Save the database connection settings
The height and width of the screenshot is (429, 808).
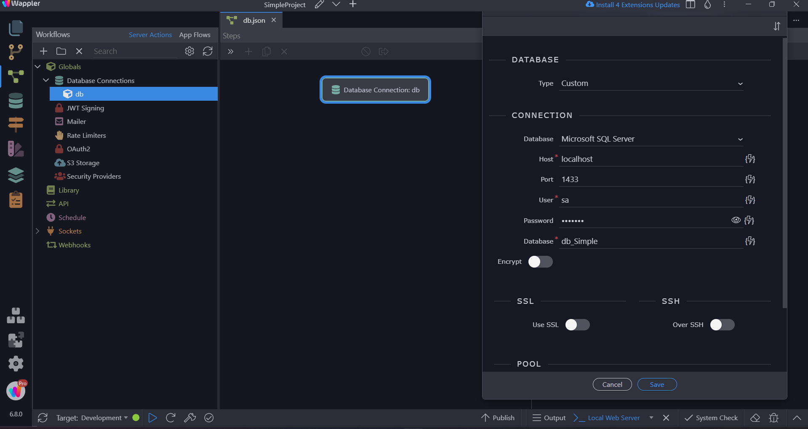pyautogui.click(x=657, y=384)
